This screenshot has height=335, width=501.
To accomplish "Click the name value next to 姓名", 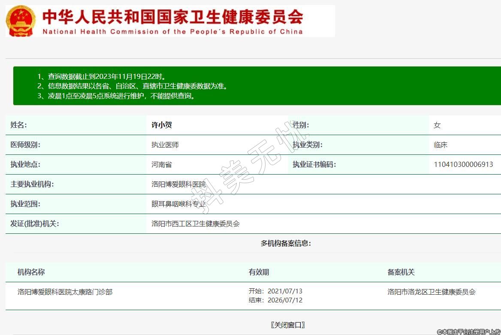I will click(162, 125).
